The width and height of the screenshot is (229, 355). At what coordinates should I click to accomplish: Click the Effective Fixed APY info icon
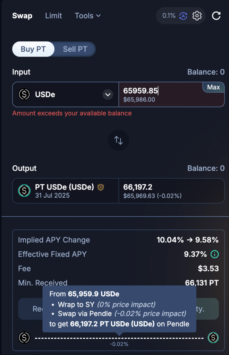point(215,254)
